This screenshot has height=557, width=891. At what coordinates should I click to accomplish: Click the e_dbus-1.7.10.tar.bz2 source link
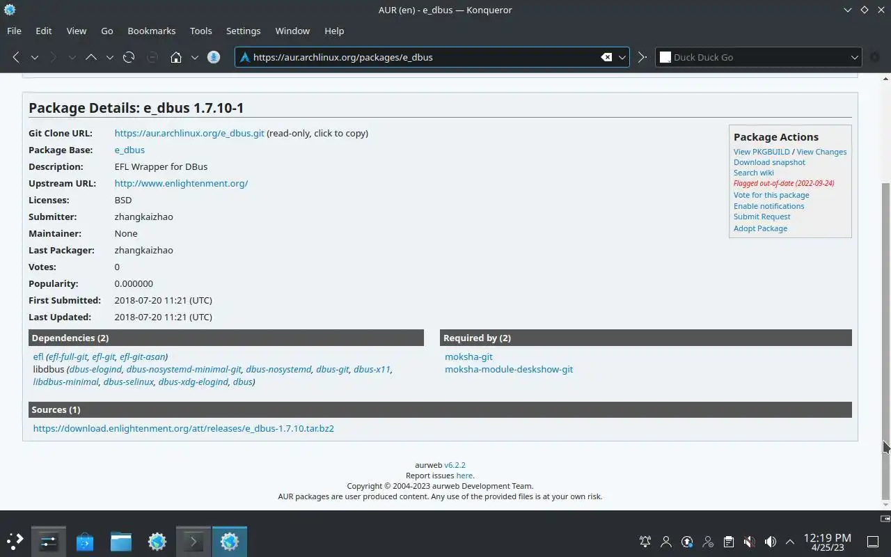[184, 428]
